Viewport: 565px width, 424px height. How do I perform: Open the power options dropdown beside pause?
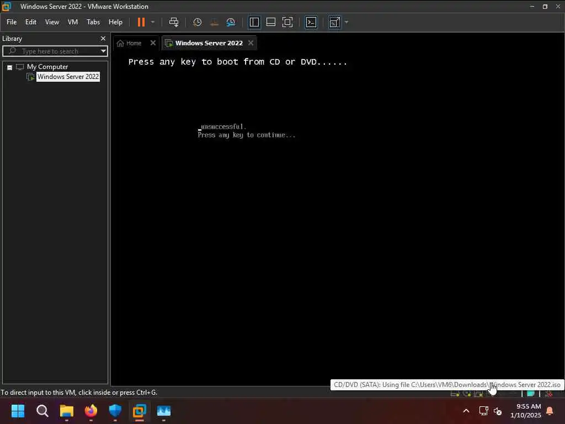(153, 22)
